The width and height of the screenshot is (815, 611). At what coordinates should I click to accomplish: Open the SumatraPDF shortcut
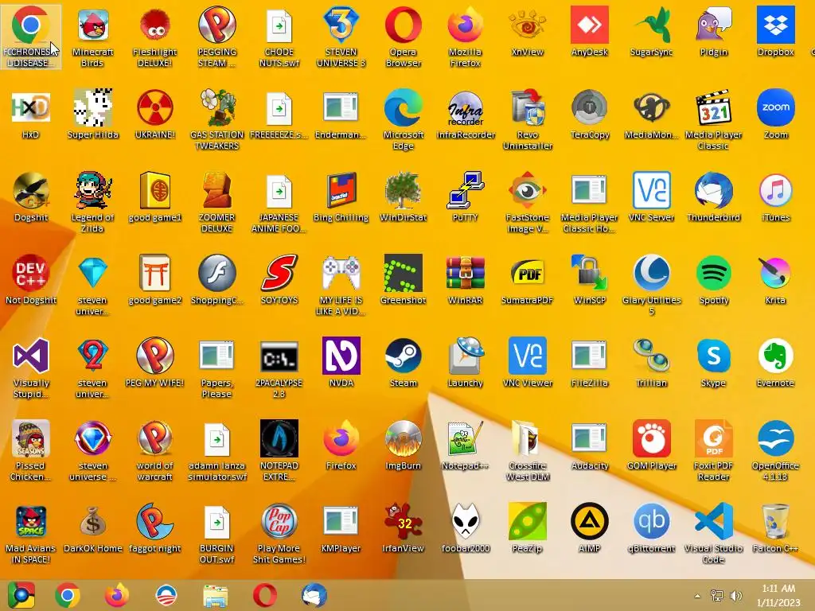pos(527,273)
